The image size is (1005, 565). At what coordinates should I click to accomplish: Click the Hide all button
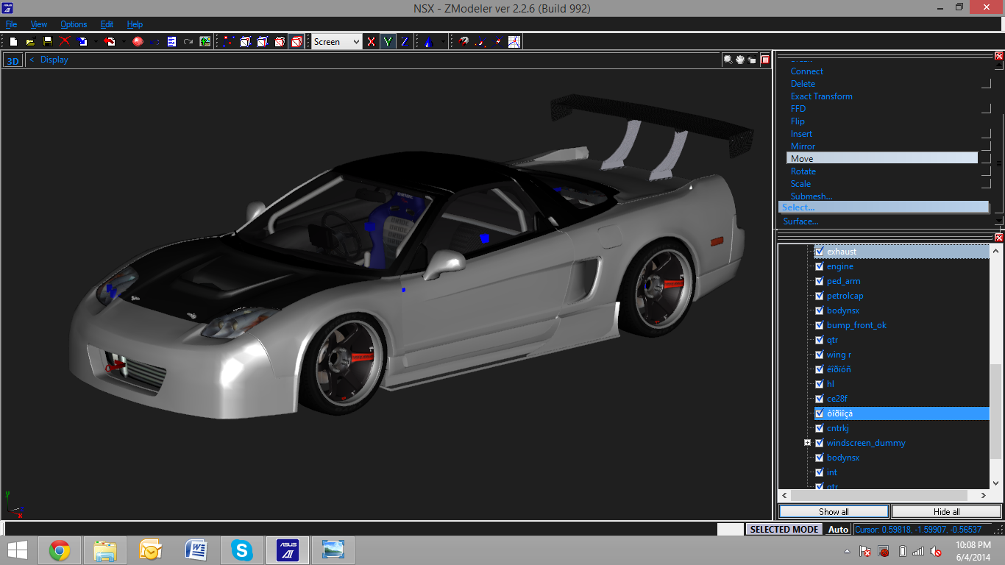point(946,511)
